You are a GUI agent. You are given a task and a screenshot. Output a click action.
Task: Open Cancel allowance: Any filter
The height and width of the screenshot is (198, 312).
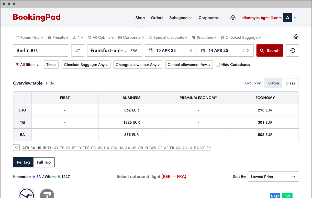point(189,65)
